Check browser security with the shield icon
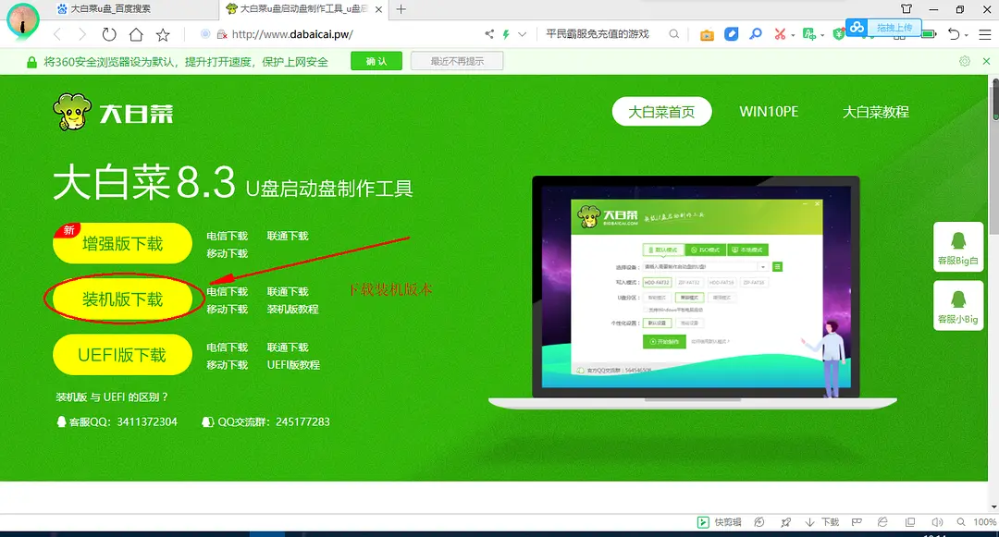The width and height of the screenshot is (999, 537). click(838, 32)
